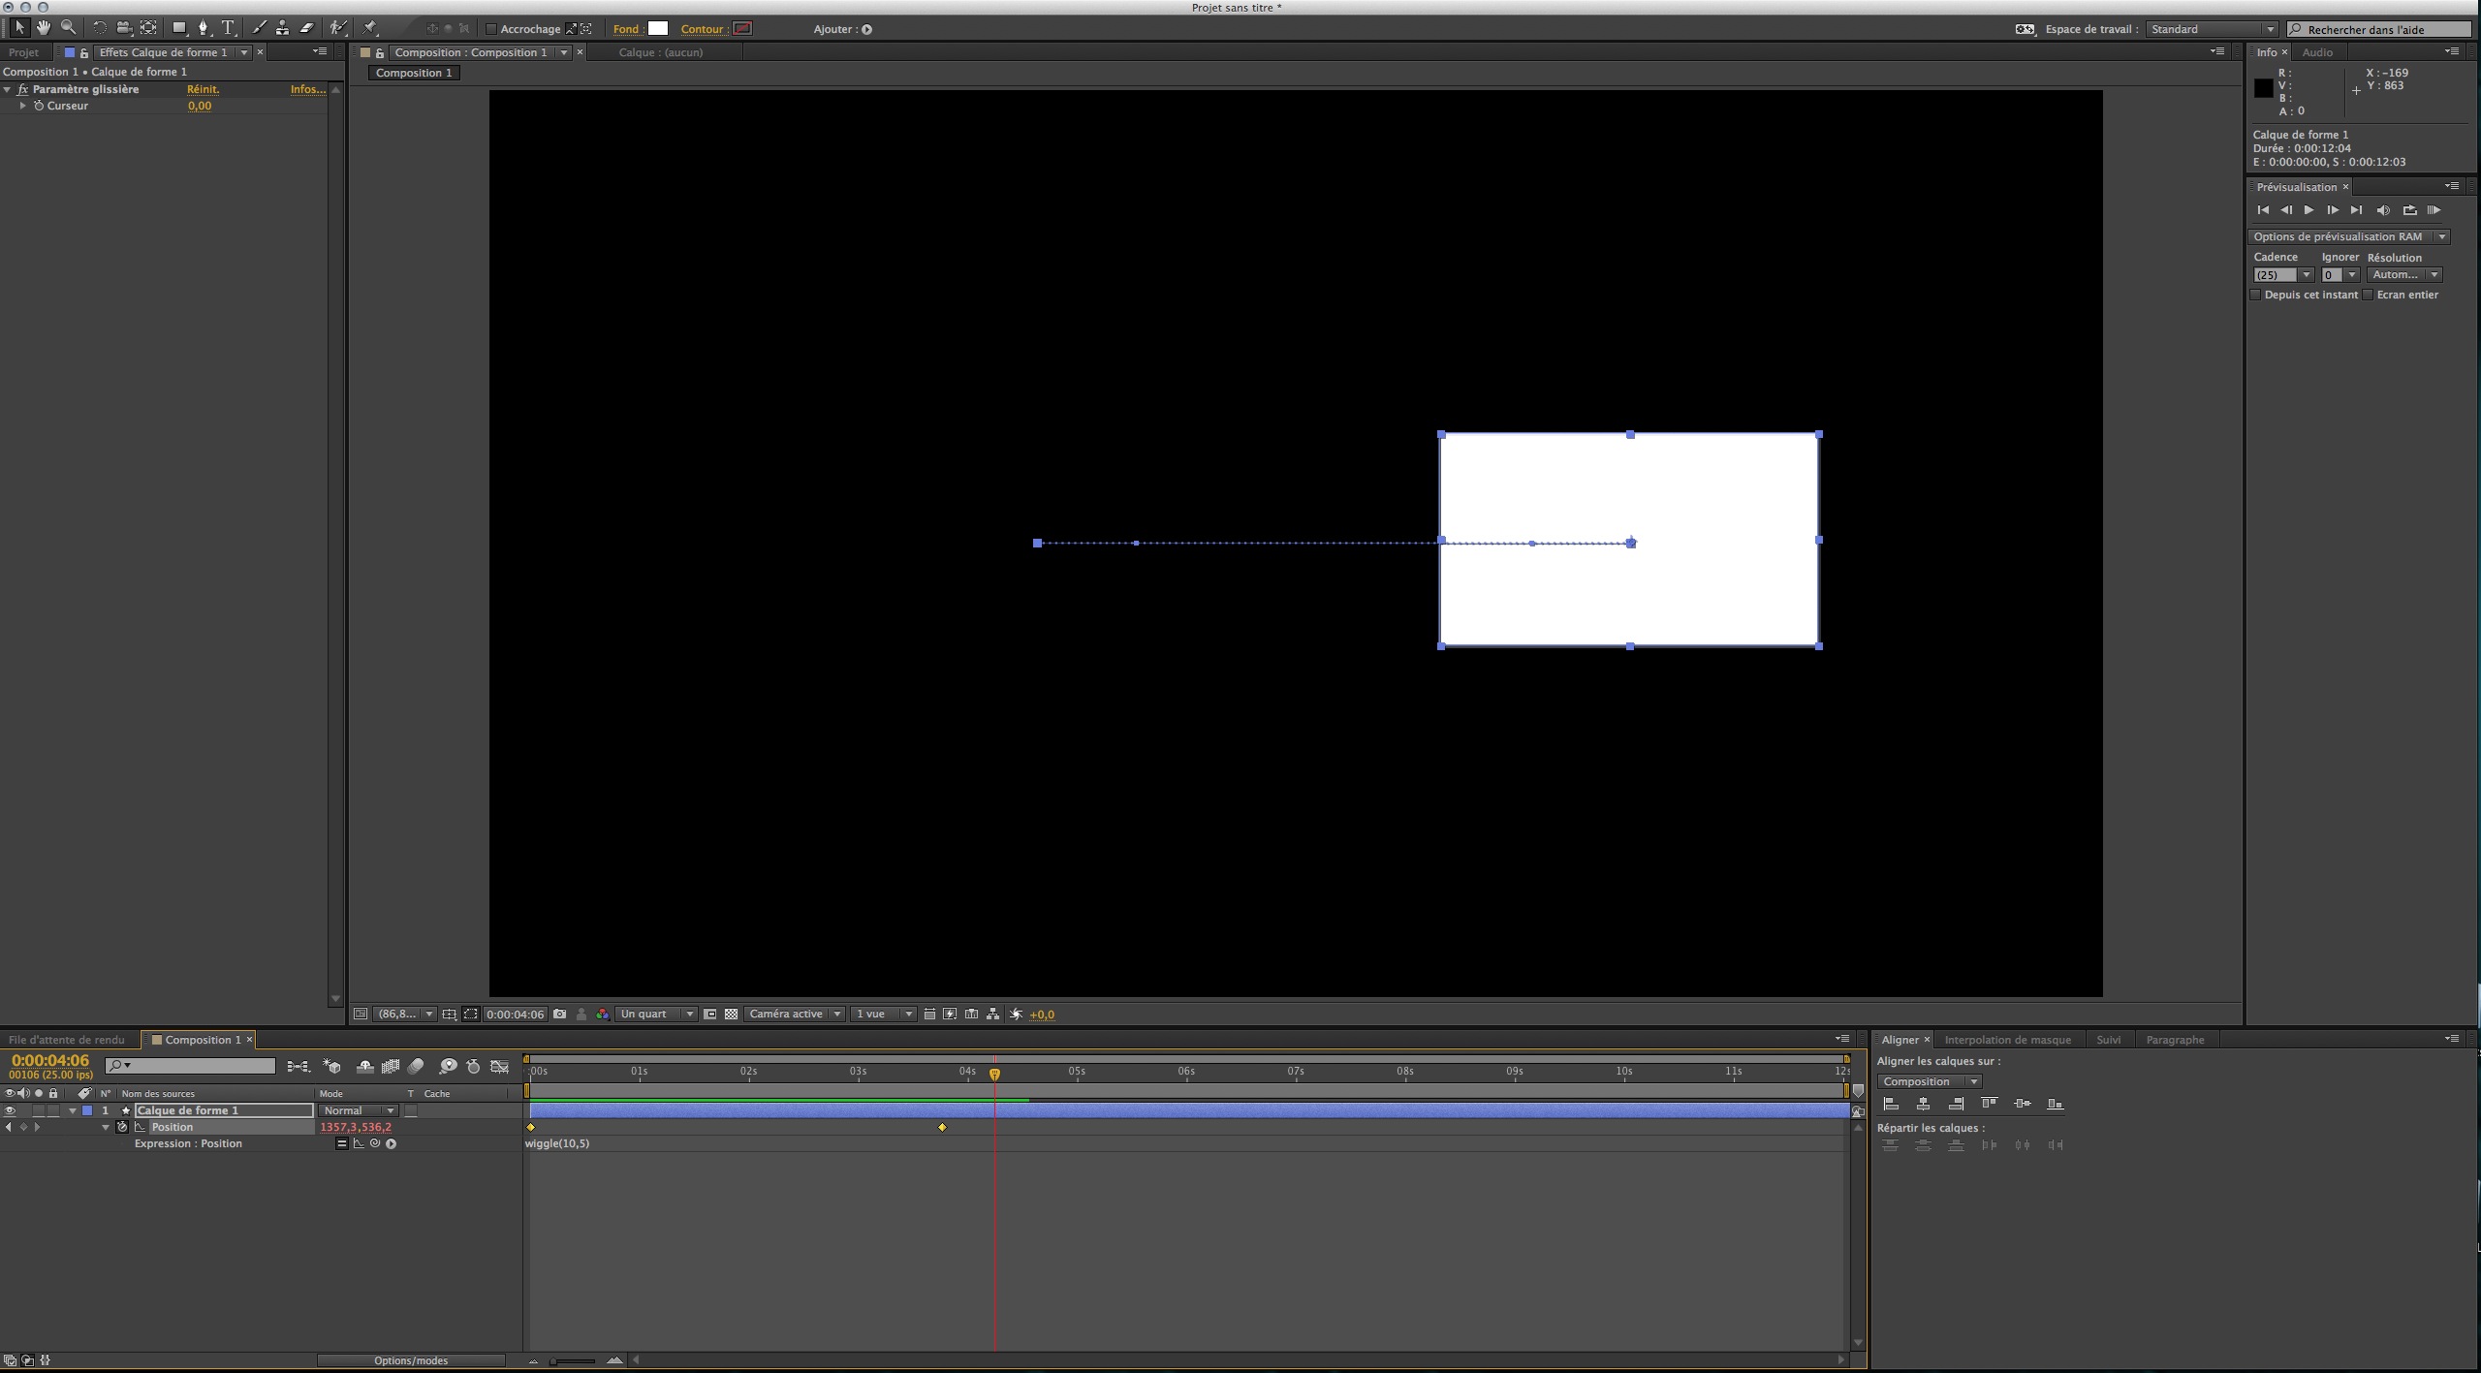Enable the Depuis cet instant checkbox
The width and height of the screenshot is (2481, 1373).
pyautogui.click(x=2256, y=295)
